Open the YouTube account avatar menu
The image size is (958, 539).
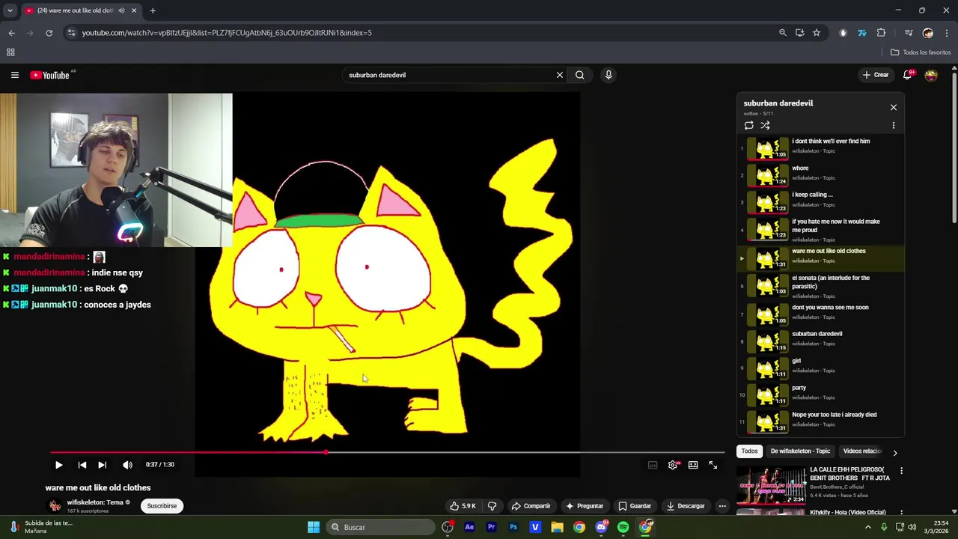931,75
